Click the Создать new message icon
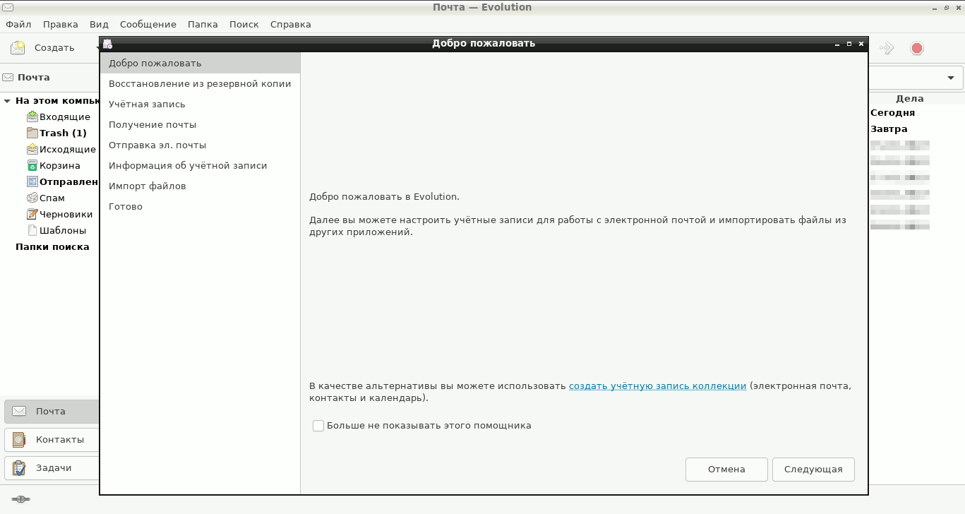The height and width of the screenshot is (514, 965). (18, 48)
